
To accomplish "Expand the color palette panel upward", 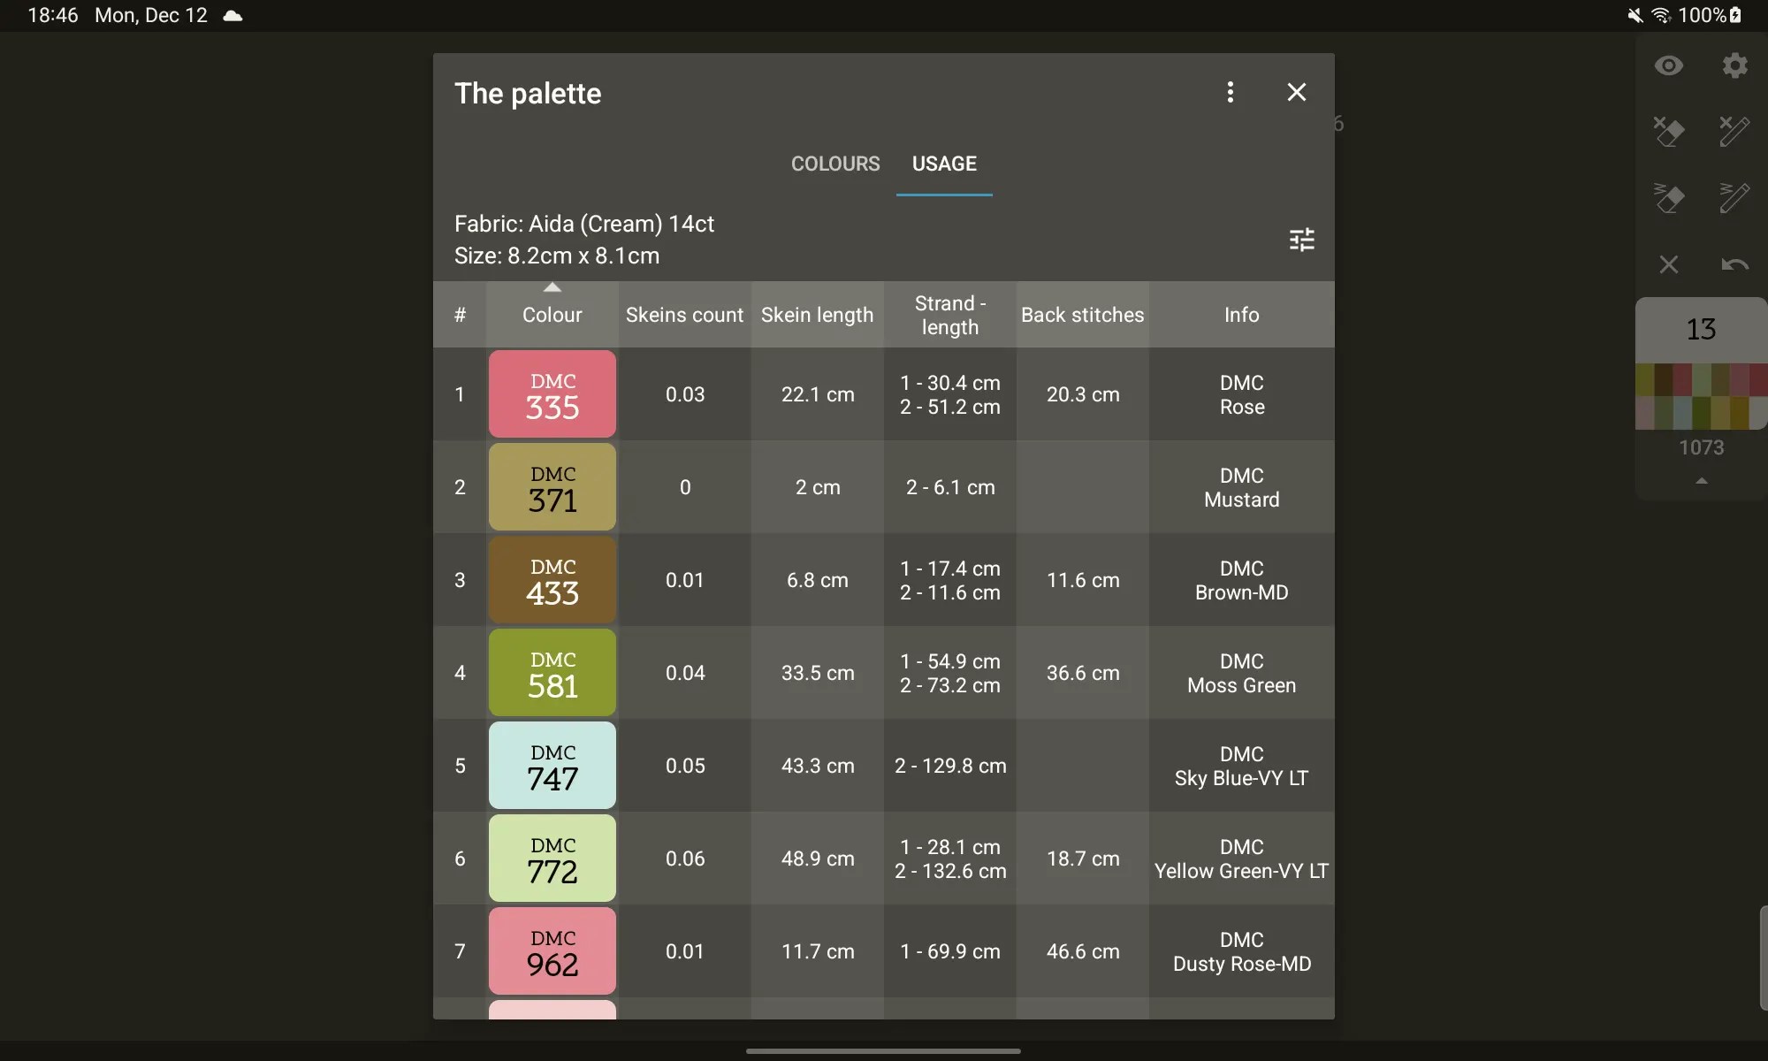I will click(x=1699, y=482).
